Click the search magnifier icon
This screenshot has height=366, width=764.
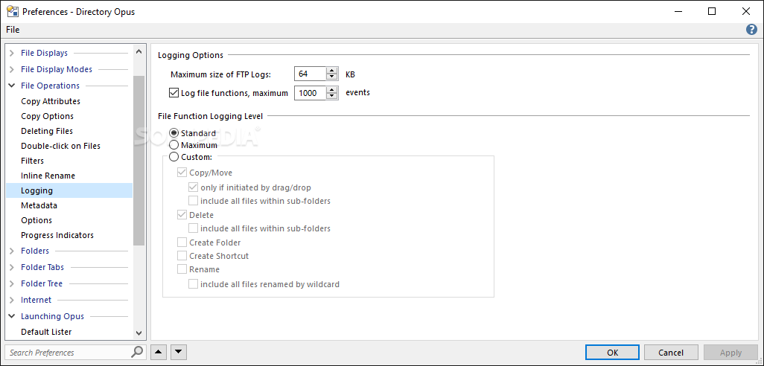(x=138, y=351)
